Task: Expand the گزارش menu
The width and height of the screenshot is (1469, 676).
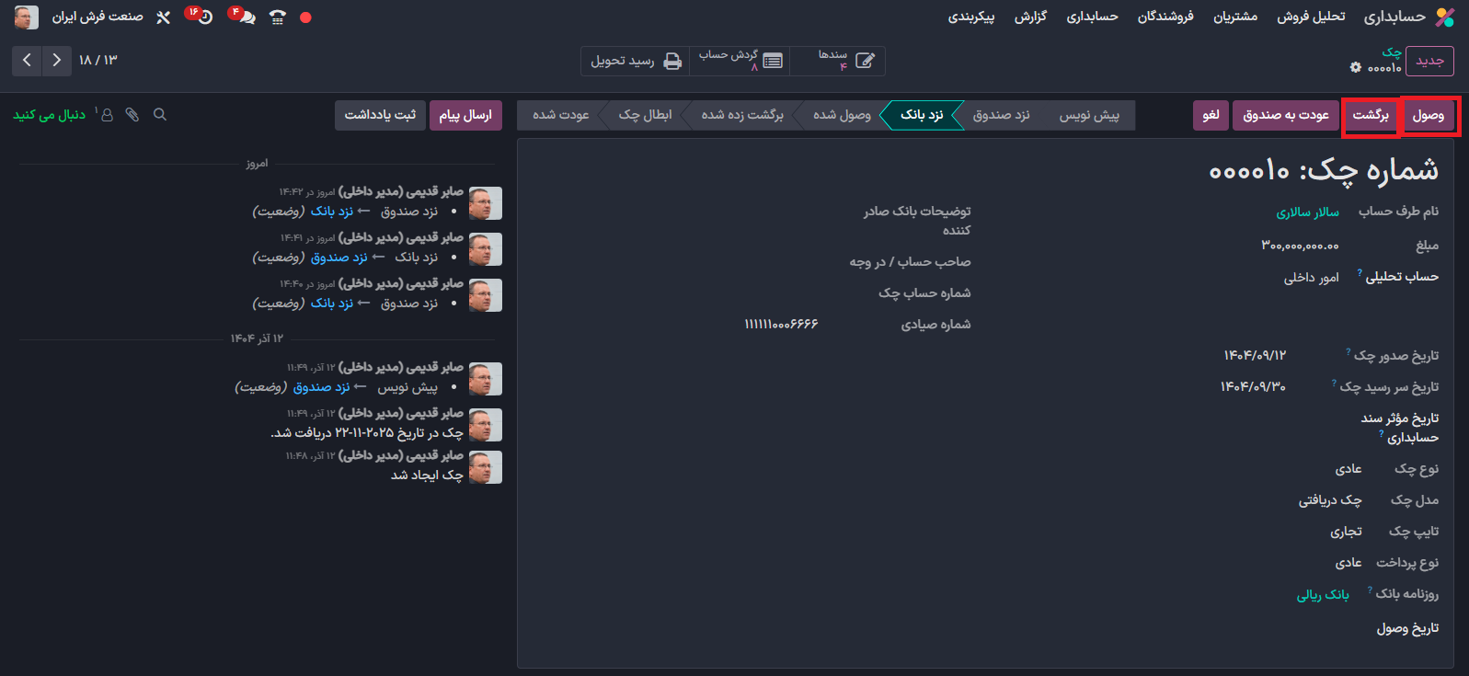Action: (1030, 17)
